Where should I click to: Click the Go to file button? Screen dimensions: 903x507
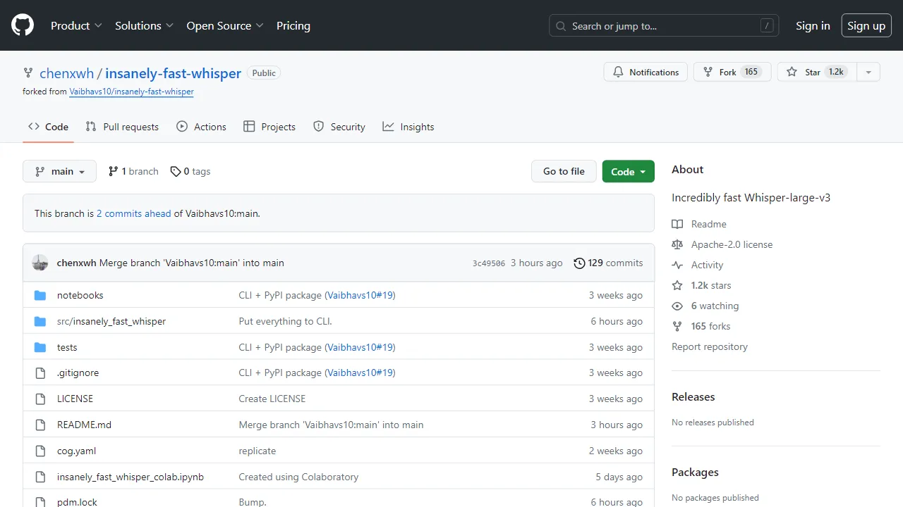click(564, 171)
